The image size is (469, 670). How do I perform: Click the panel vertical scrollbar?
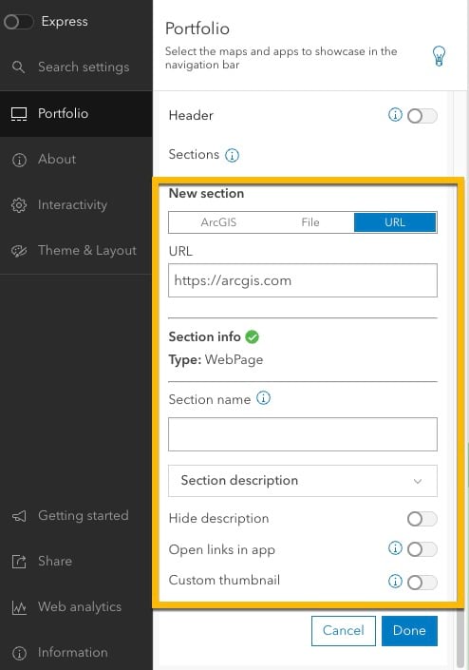pyautogui.click(x=460, y=636)
